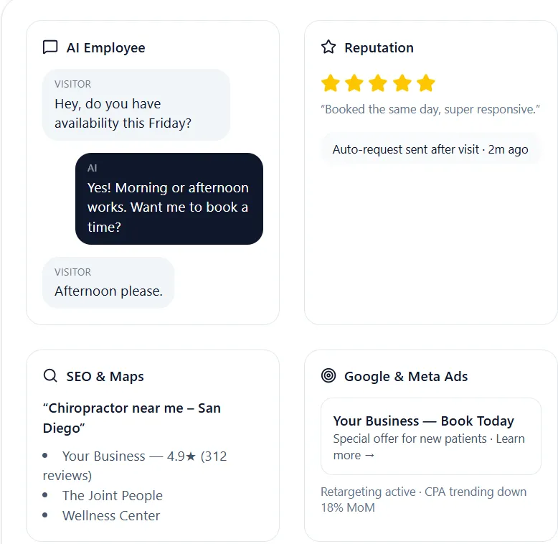Click the 'Booked the same day' review quote
The height and width of the screenshot is (544, 558).
(x=430, y=109)
